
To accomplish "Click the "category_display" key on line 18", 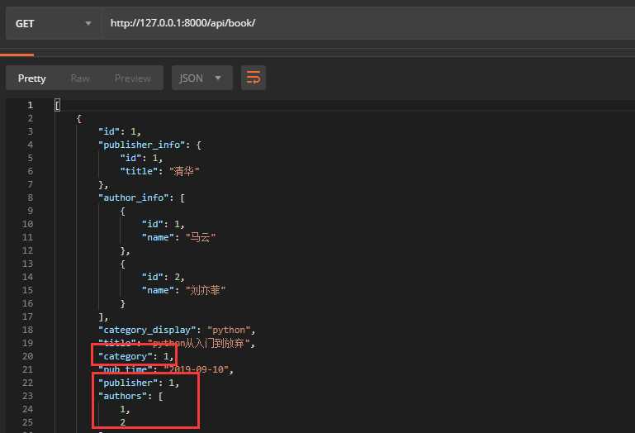I will 147,330.
